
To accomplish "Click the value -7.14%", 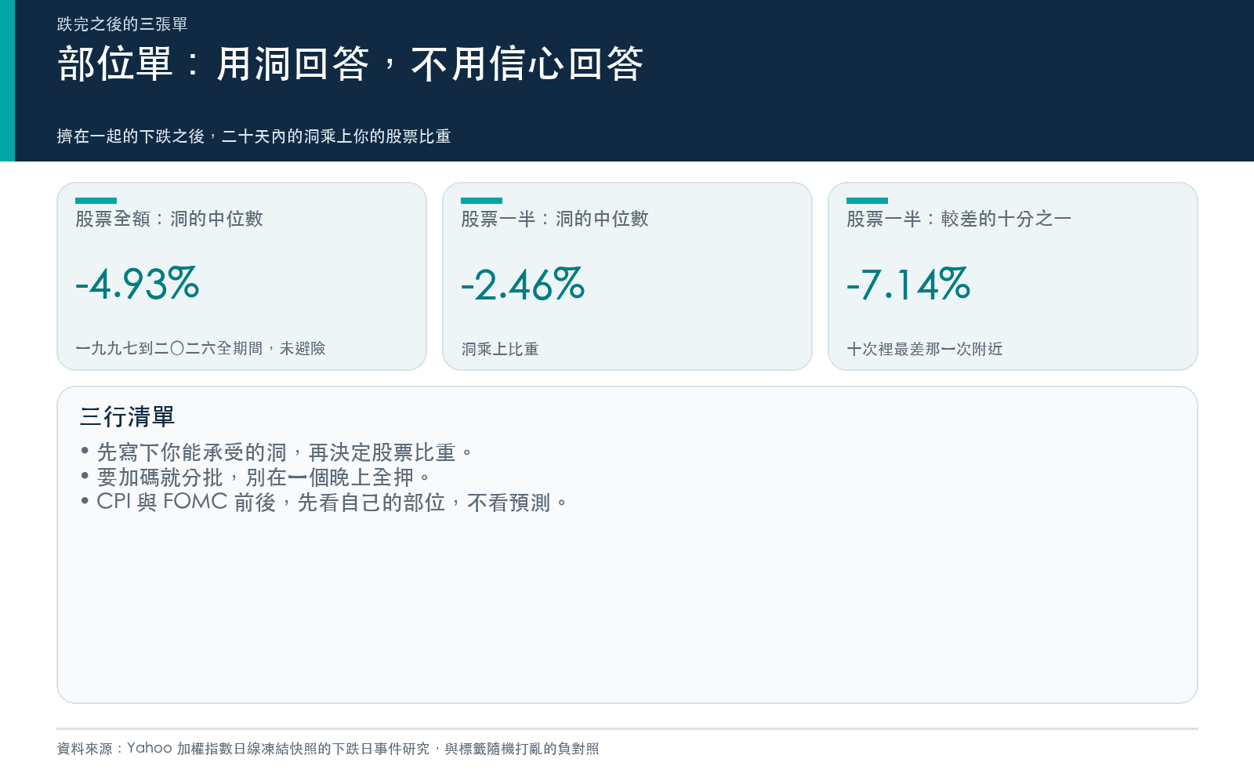I will click(x=908, y=284).
